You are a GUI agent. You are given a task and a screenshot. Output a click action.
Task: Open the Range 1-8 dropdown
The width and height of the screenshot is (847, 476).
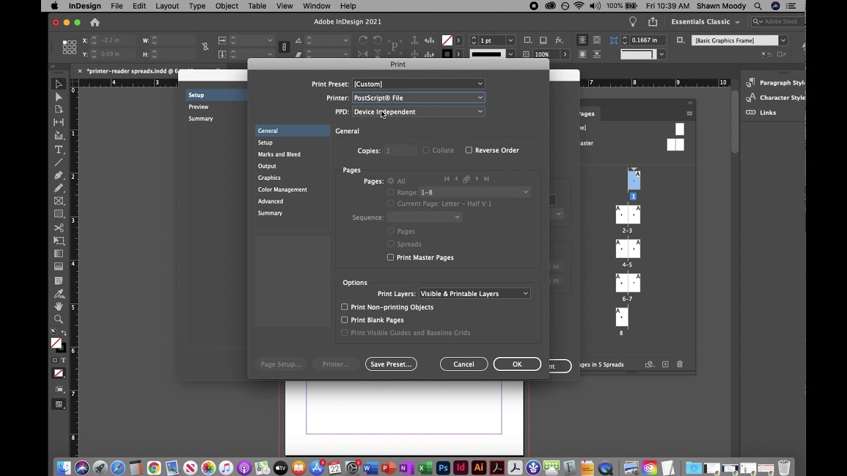tap(474, 192)
